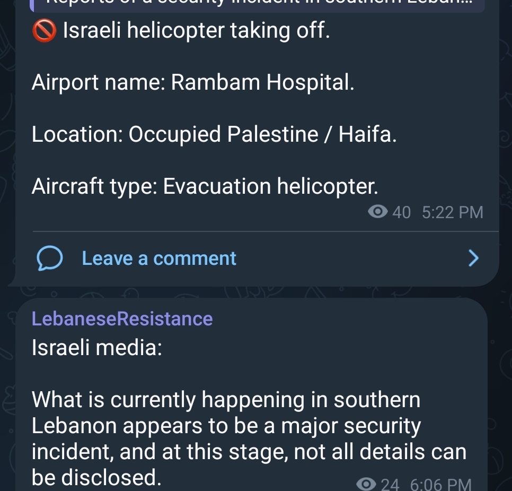This screenshot has width=512, height=491.
Task: Click the 6:06 PM timestamp
Action: tap(441, 484)
